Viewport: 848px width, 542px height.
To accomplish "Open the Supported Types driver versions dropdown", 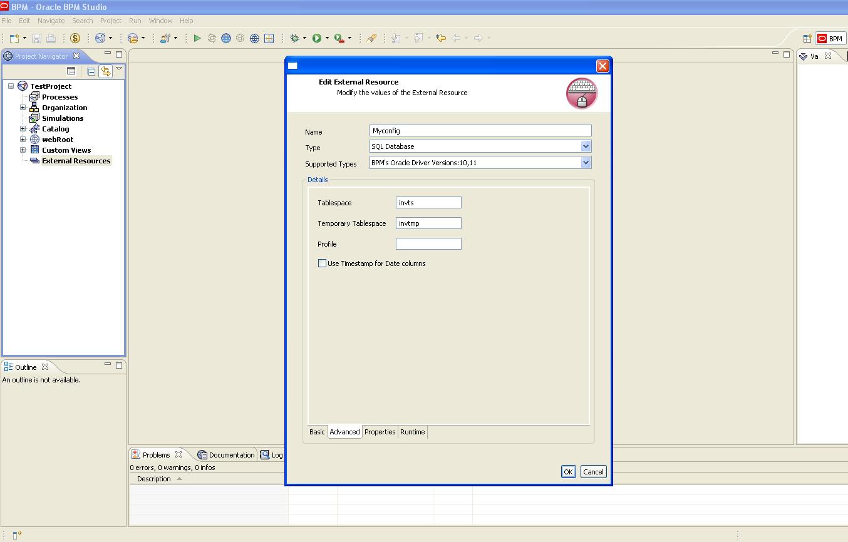I will 586,162.
